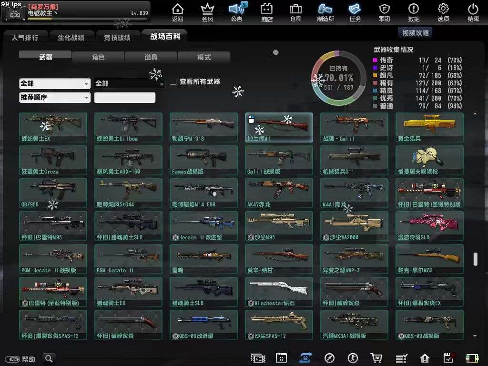Switch to the 角色 sub-tab
This screenshot has width=488, height=366.
coord(98,57)
